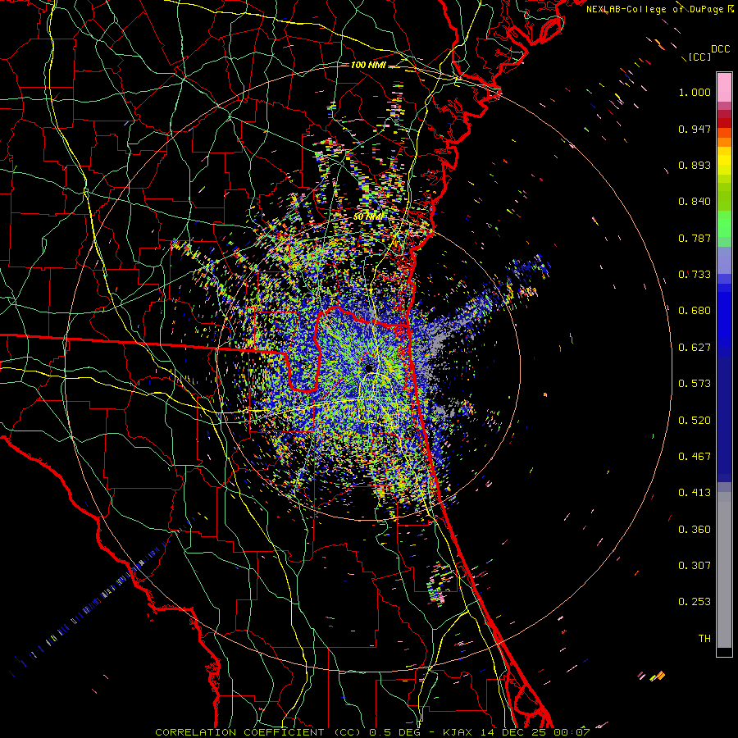Select the 0.253 scale value

[695, 602]
